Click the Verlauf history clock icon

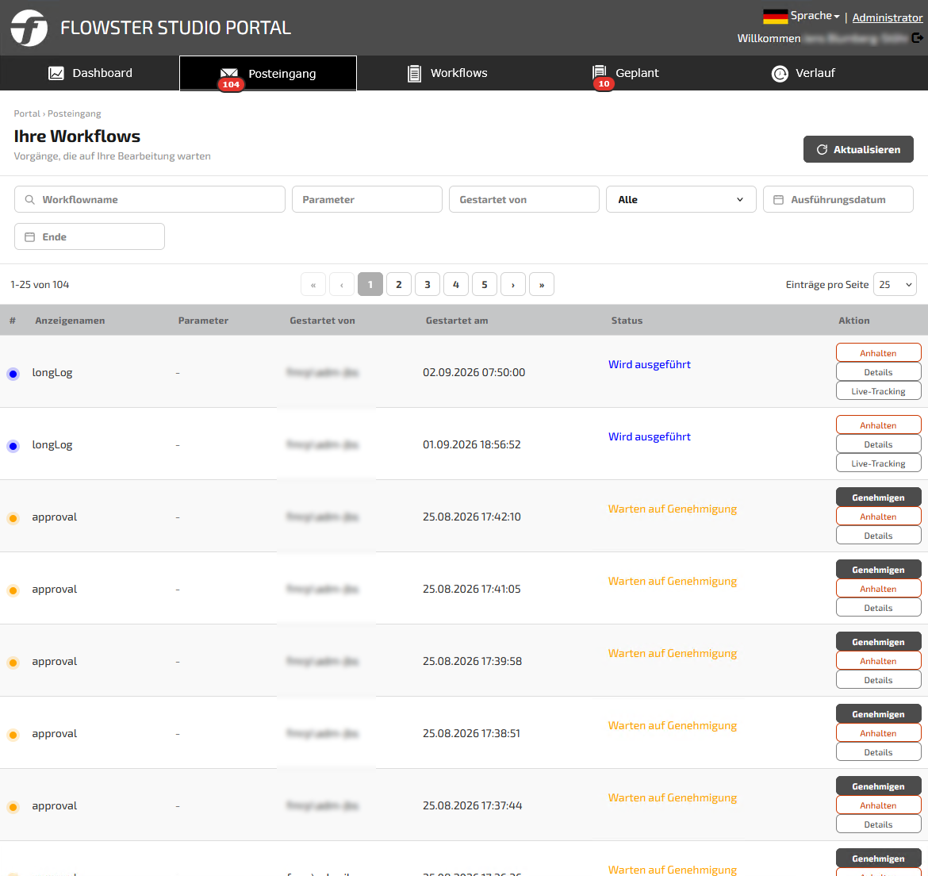pyautogui.click(x=780, y=73)
